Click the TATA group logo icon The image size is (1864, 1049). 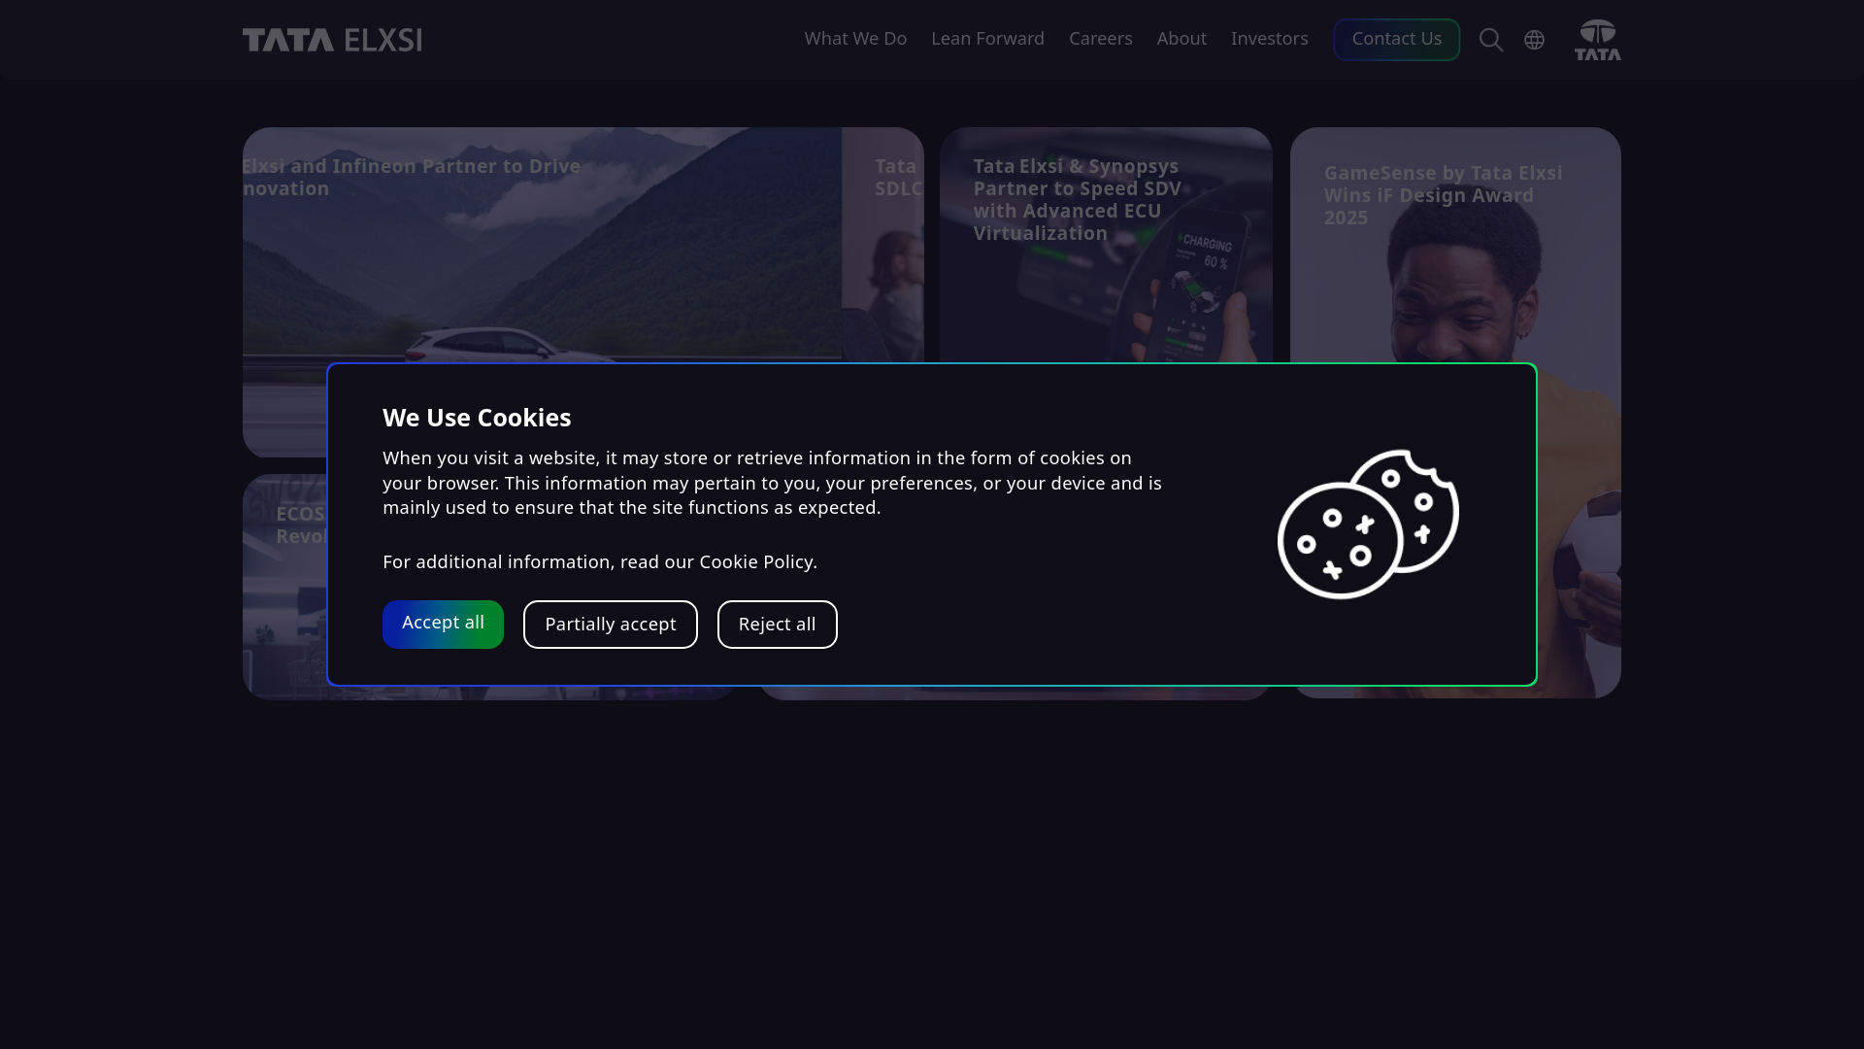(1597, 40)
